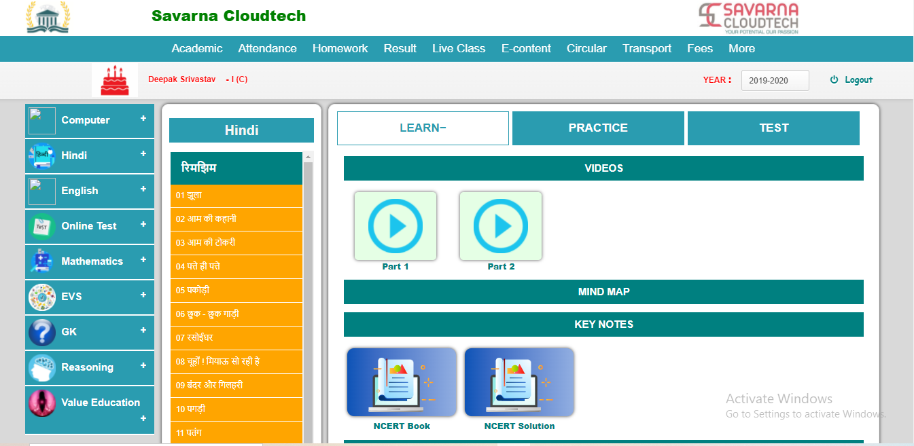Play the Part 1 video

click(396, 226)
